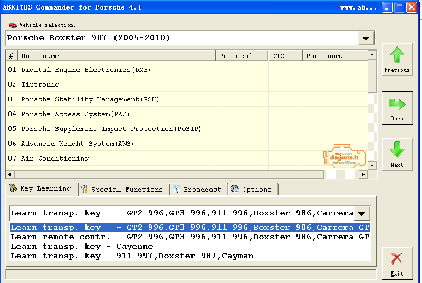Open the Key Learning tab

(41, 189)
